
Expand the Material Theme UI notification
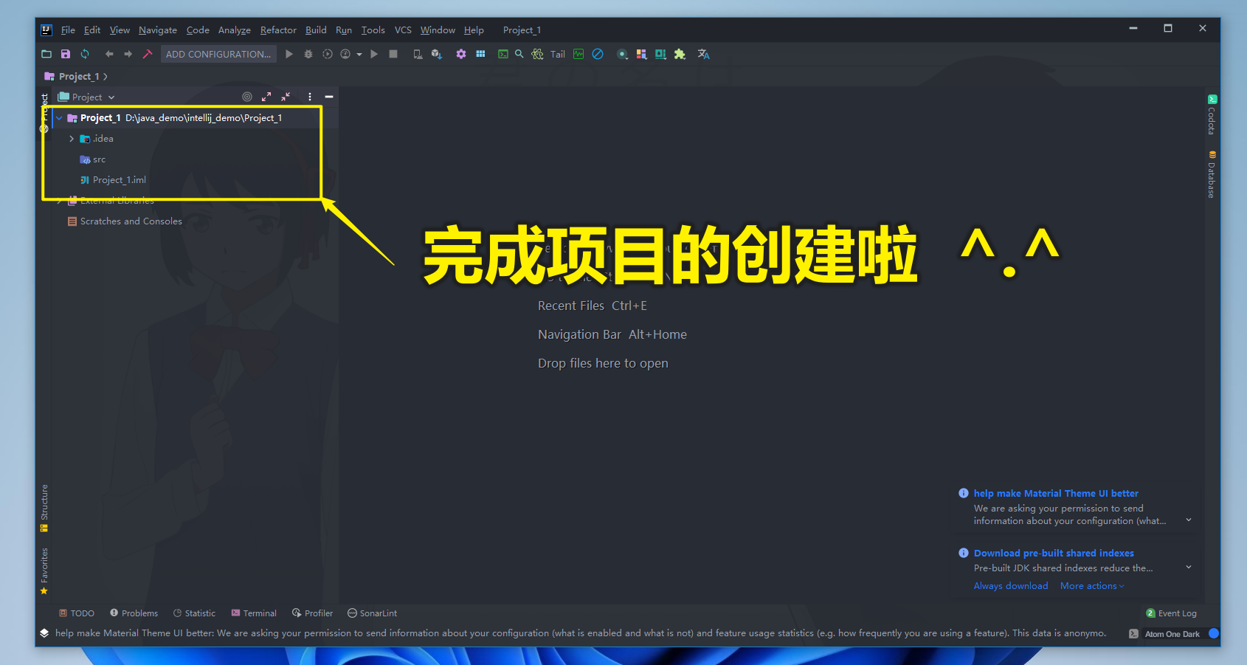pos(1189,520)
